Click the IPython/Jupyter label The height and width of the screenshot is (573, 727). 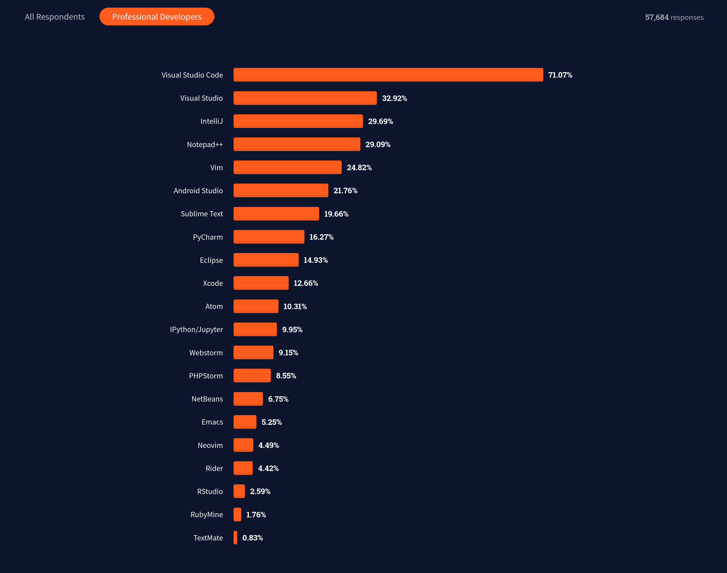tap(196, 329)
